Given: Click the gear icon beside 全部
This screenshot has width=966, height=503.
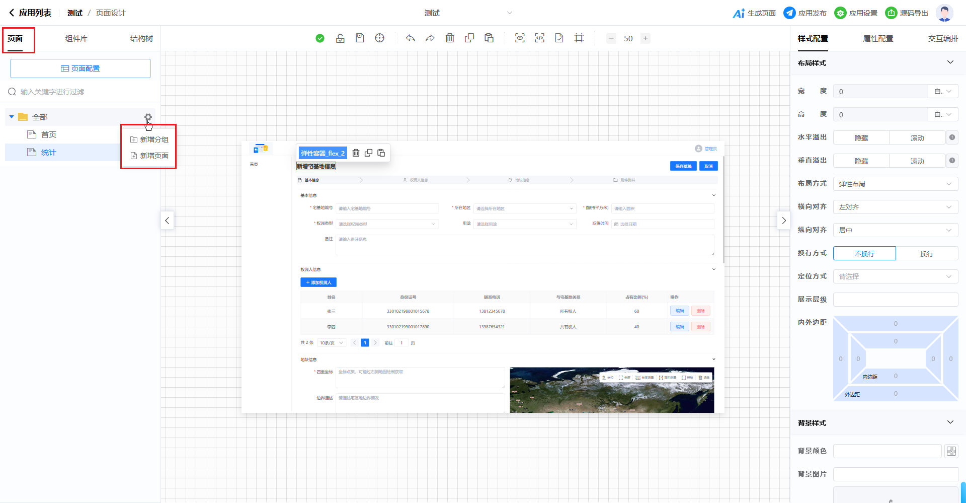Looking at the screenshot, I should 148,117.
